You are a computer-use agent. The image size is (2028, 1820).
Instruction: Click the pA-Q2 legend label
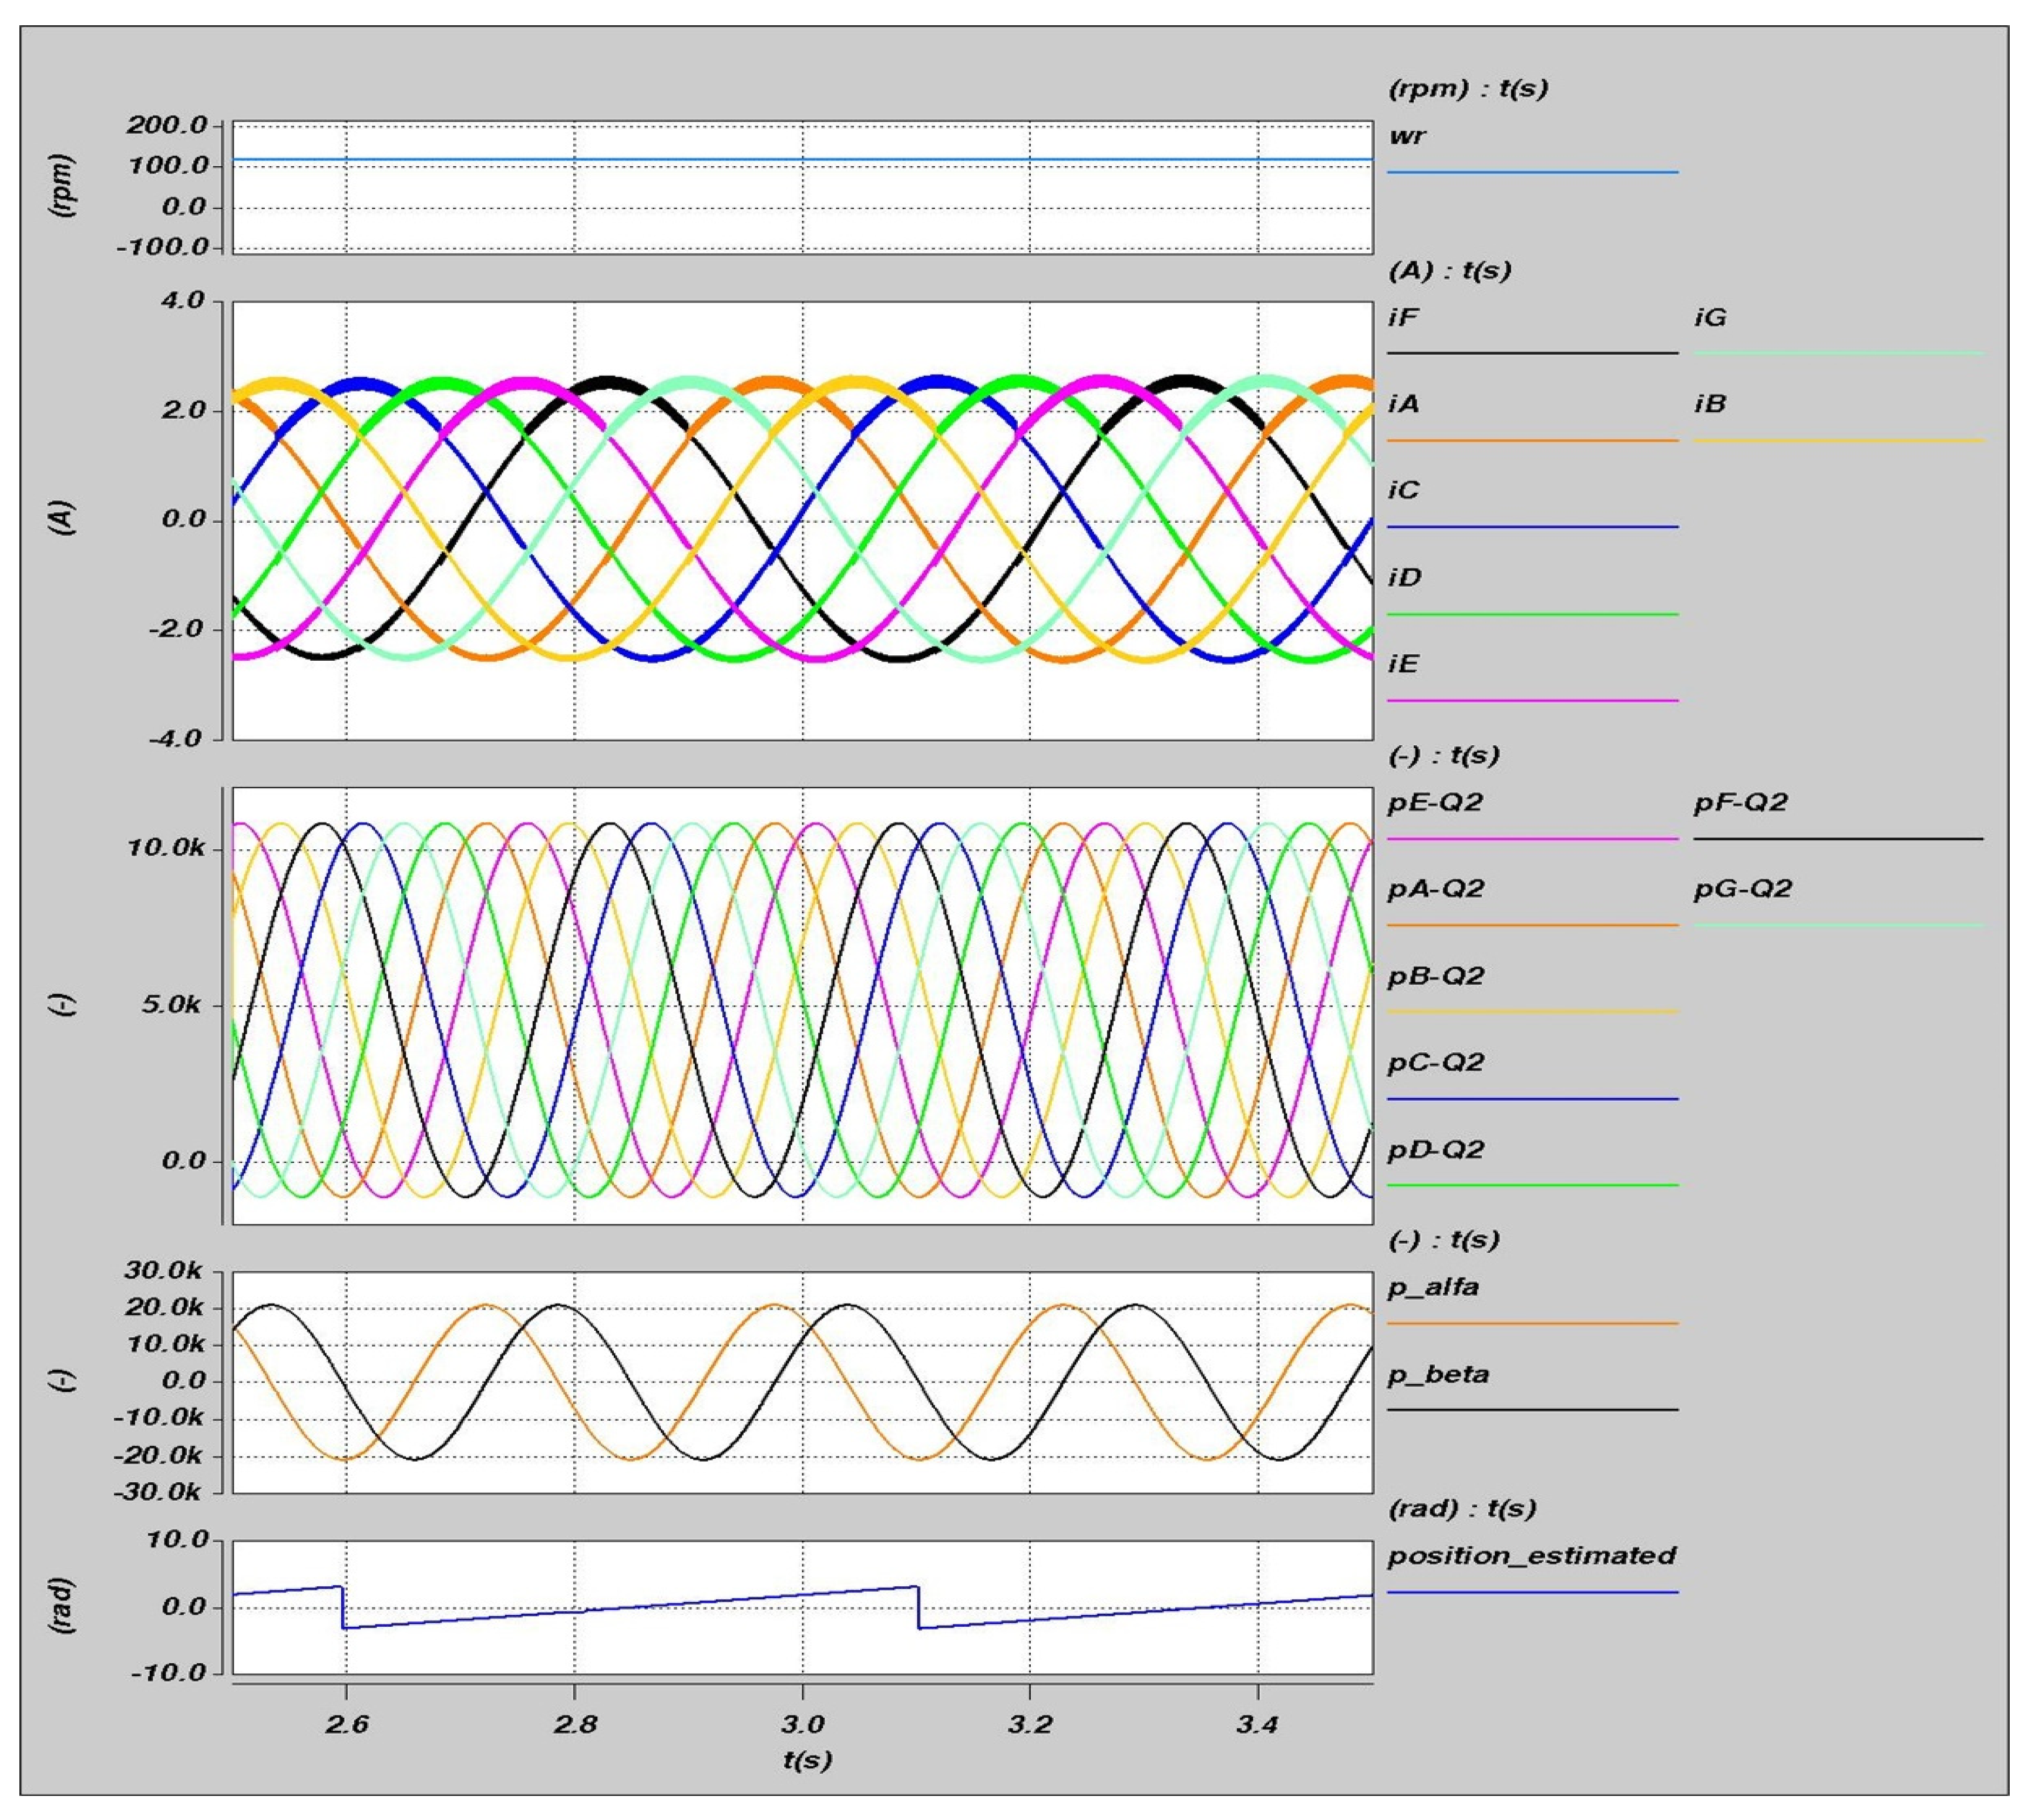1435,888
